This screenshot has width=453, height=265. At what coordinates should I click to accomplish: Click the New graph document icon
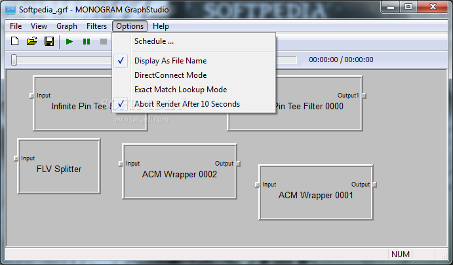(x=14, y=41)
